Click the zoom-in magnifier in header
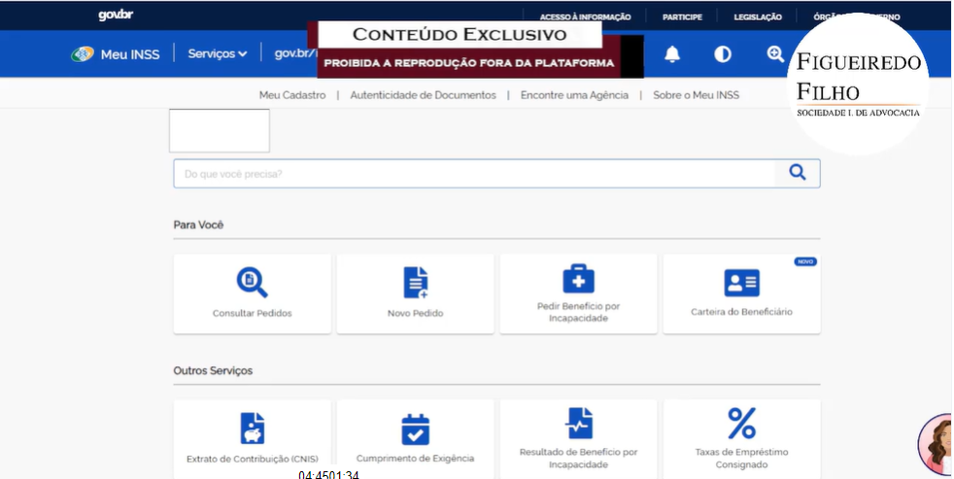The width and height of the screenshot is (954, 479). [775, 54]
